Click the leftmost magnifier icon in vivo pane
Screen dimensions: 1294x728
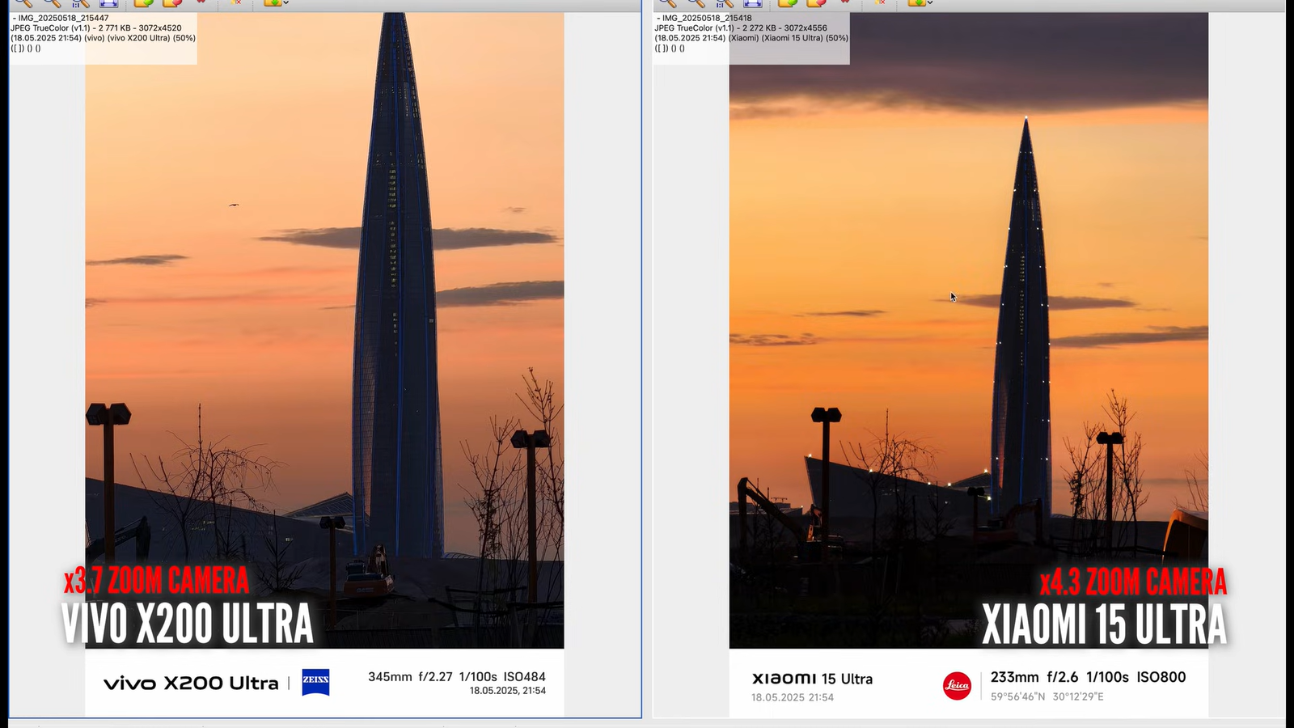[23, 3]
